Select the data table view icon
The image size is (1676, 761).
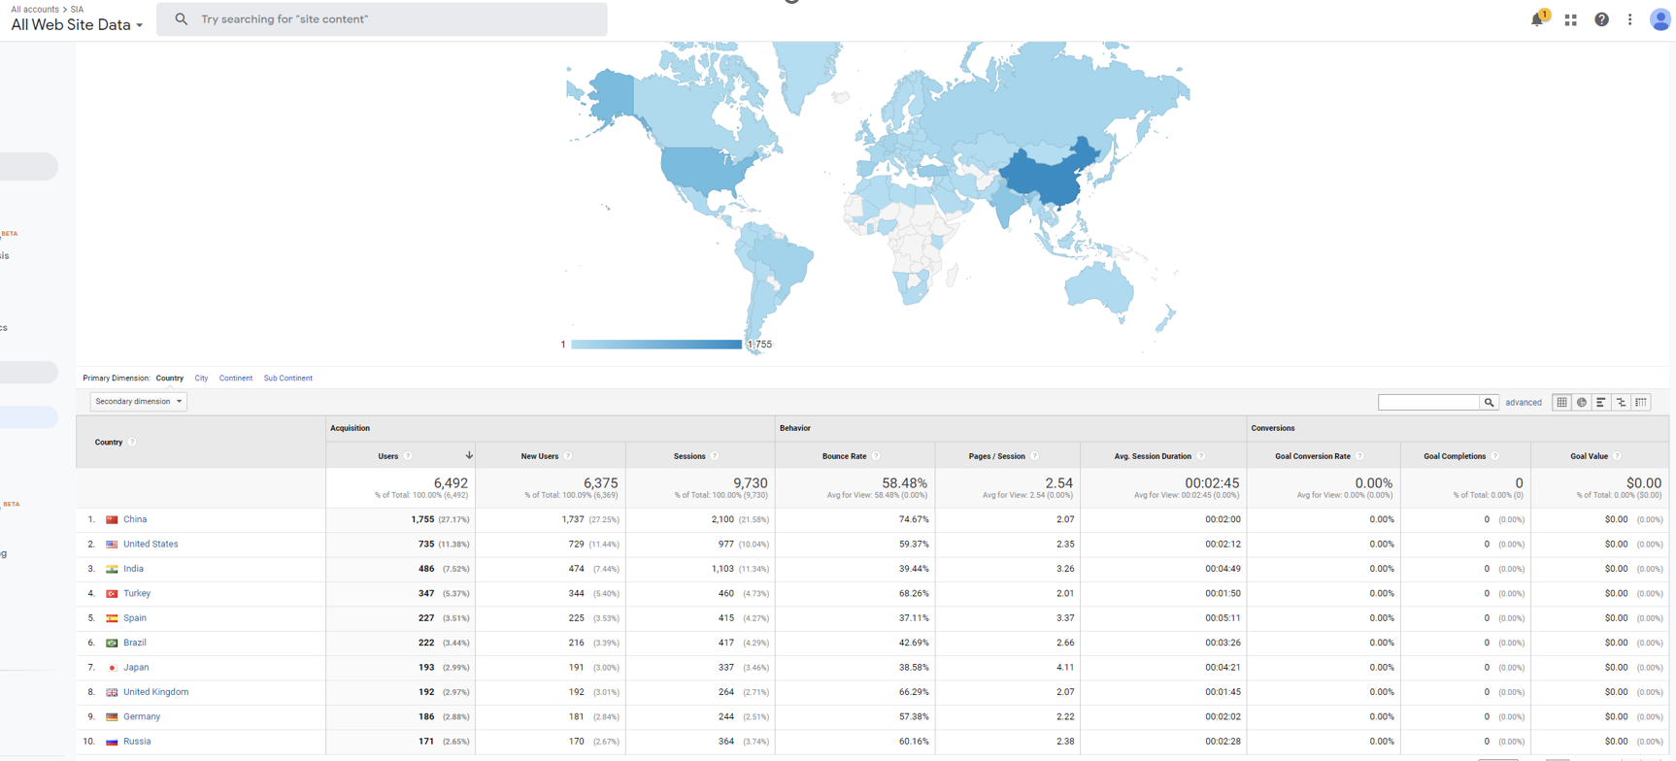coord(1561,402)
